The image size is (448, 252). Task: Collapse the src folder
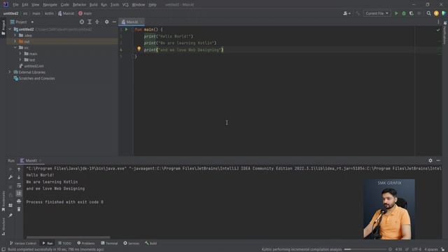[15, 48]
